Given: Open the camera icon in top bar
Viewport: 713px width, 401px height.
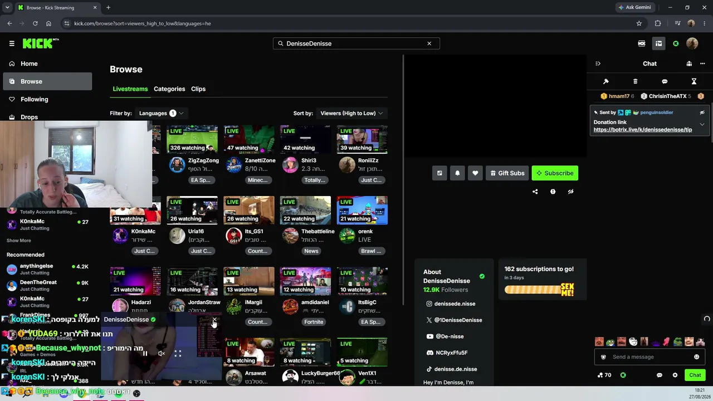Looking at the screenshot, I should click(x=642, y=43).
